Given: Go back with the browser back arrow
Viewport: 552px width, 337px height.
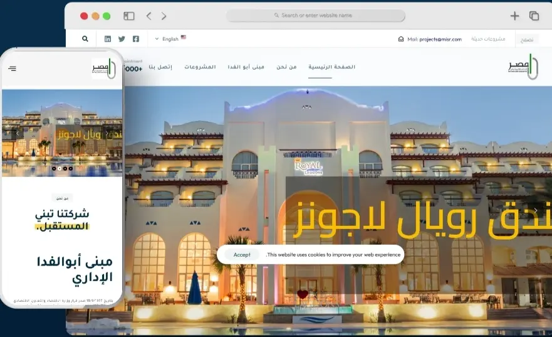Looking at the screenshot, I should (x=149, y=16).
